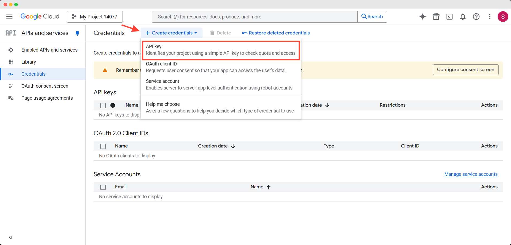
Task: Open the notifications bell
Action: pos(463,17)
